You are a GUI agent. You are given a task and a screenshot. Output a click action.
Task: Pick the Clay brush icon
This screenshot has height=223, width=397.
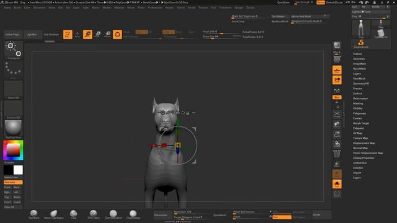[74, 214]
